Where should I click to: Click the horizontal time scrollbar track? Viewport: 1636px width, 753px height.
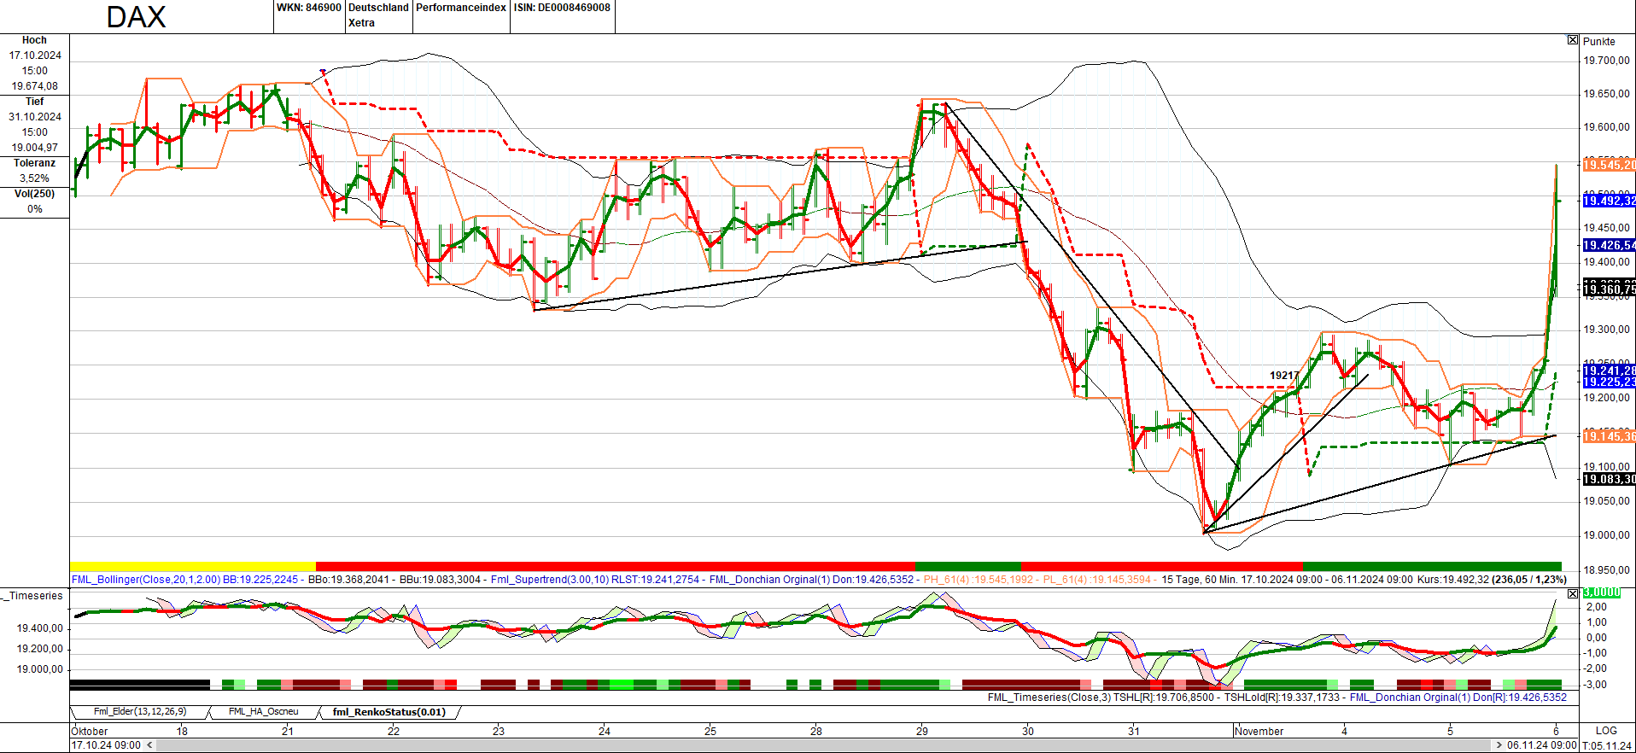point(820,745)
